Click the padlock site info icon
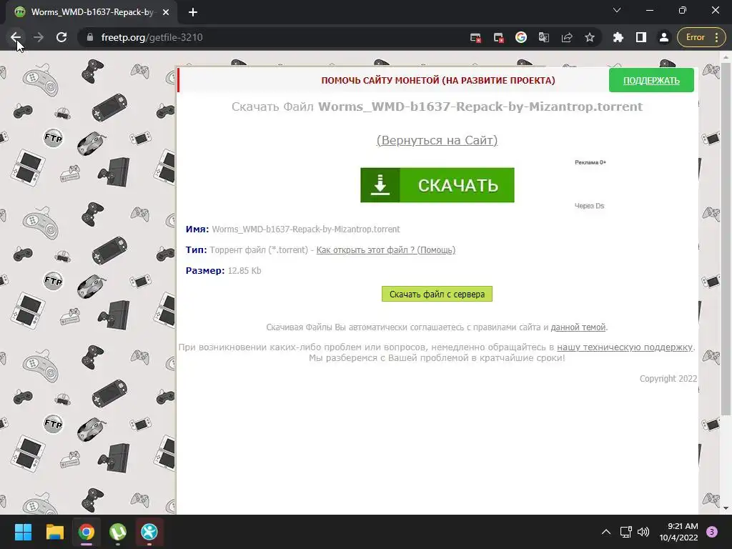Image resolution: width=732 pixels, height=549 pixels. (90, 37)
